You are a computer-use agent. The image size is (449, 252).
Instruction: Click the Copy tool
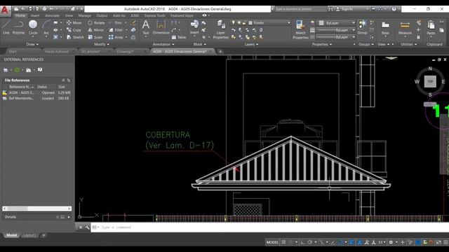[x=74, y=29]
